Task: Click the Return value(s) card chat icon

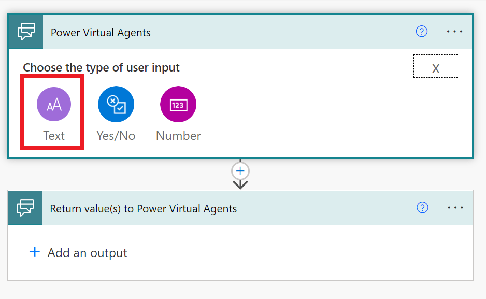Action: (x=25, y=208)
